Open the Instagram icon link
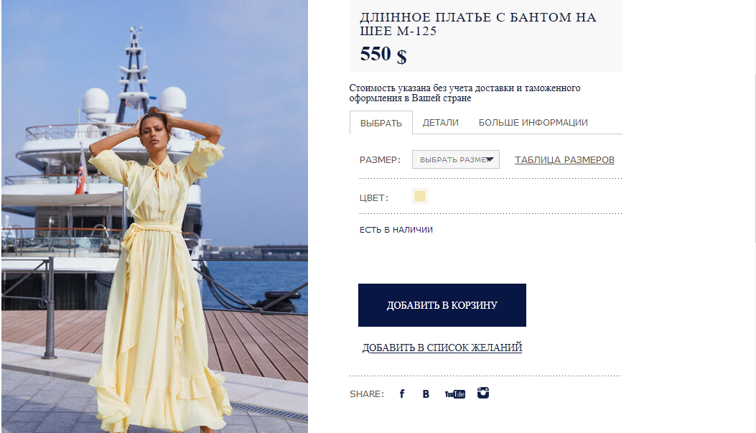756x433 pixels. point(483,393)
